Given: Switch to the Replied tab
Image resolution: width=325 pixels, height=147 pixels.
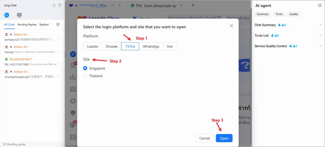Looking at the screenshot, I should pos(44,24).
